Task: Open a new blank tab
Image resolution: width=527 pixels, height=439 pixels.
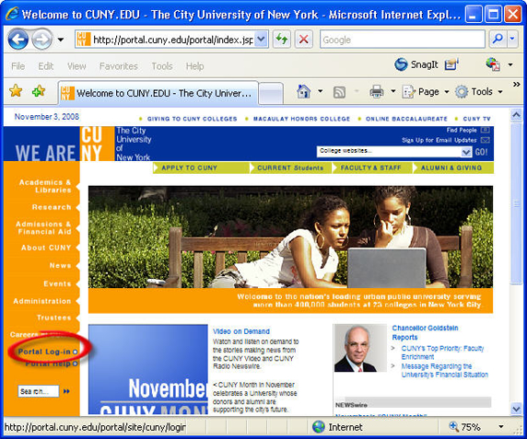Action: coord(271,94)
